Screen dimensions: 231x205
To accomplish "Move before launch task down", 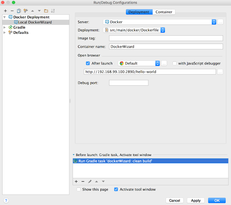I will [103, 182].
